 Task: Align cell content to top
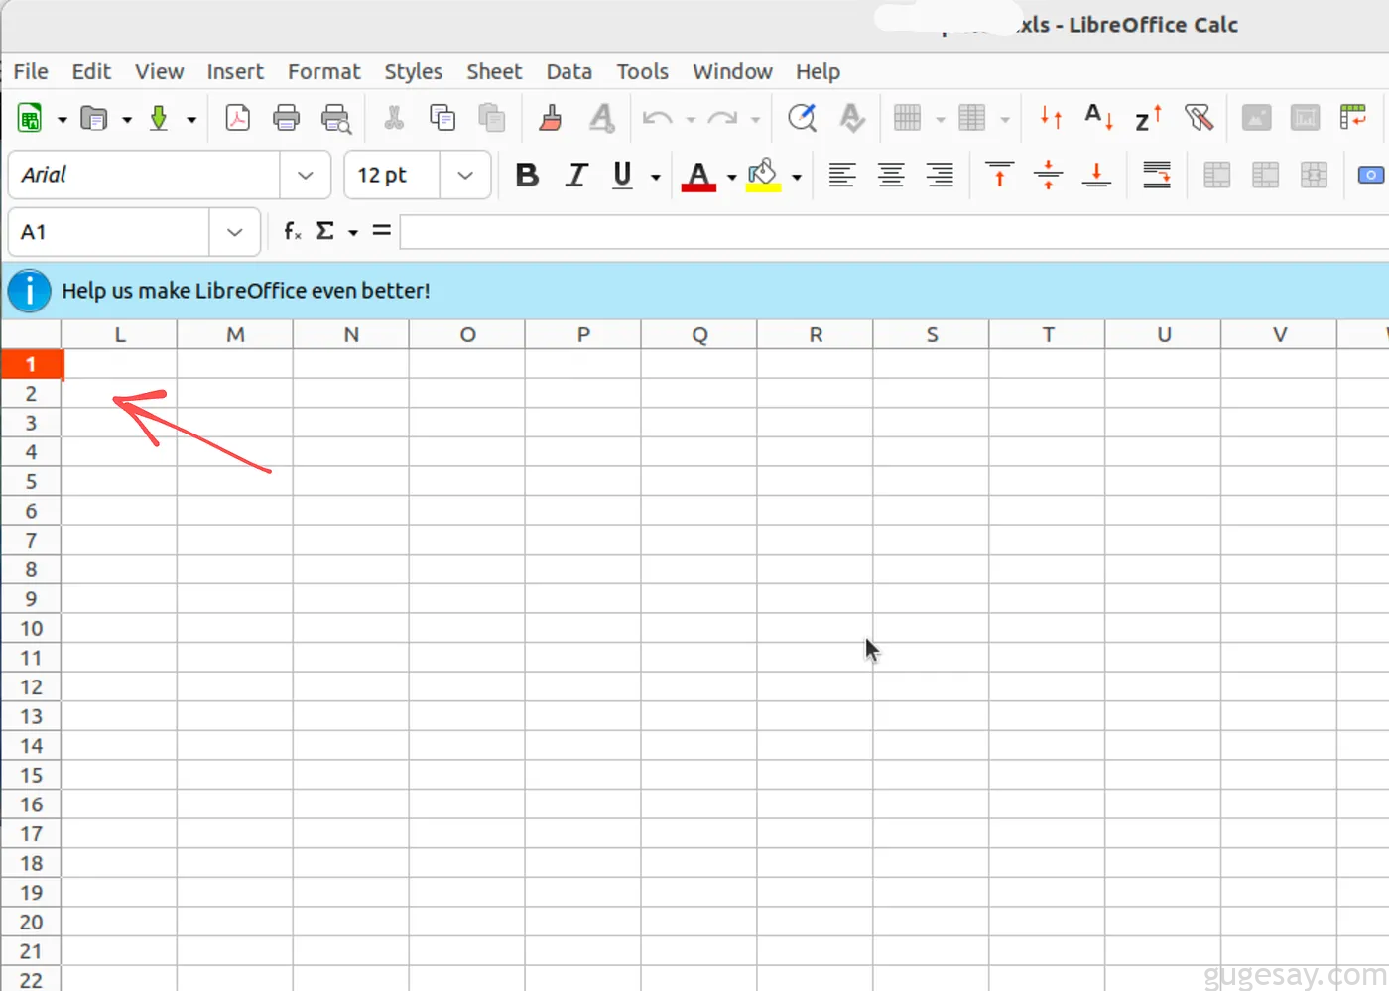point(999,175)
